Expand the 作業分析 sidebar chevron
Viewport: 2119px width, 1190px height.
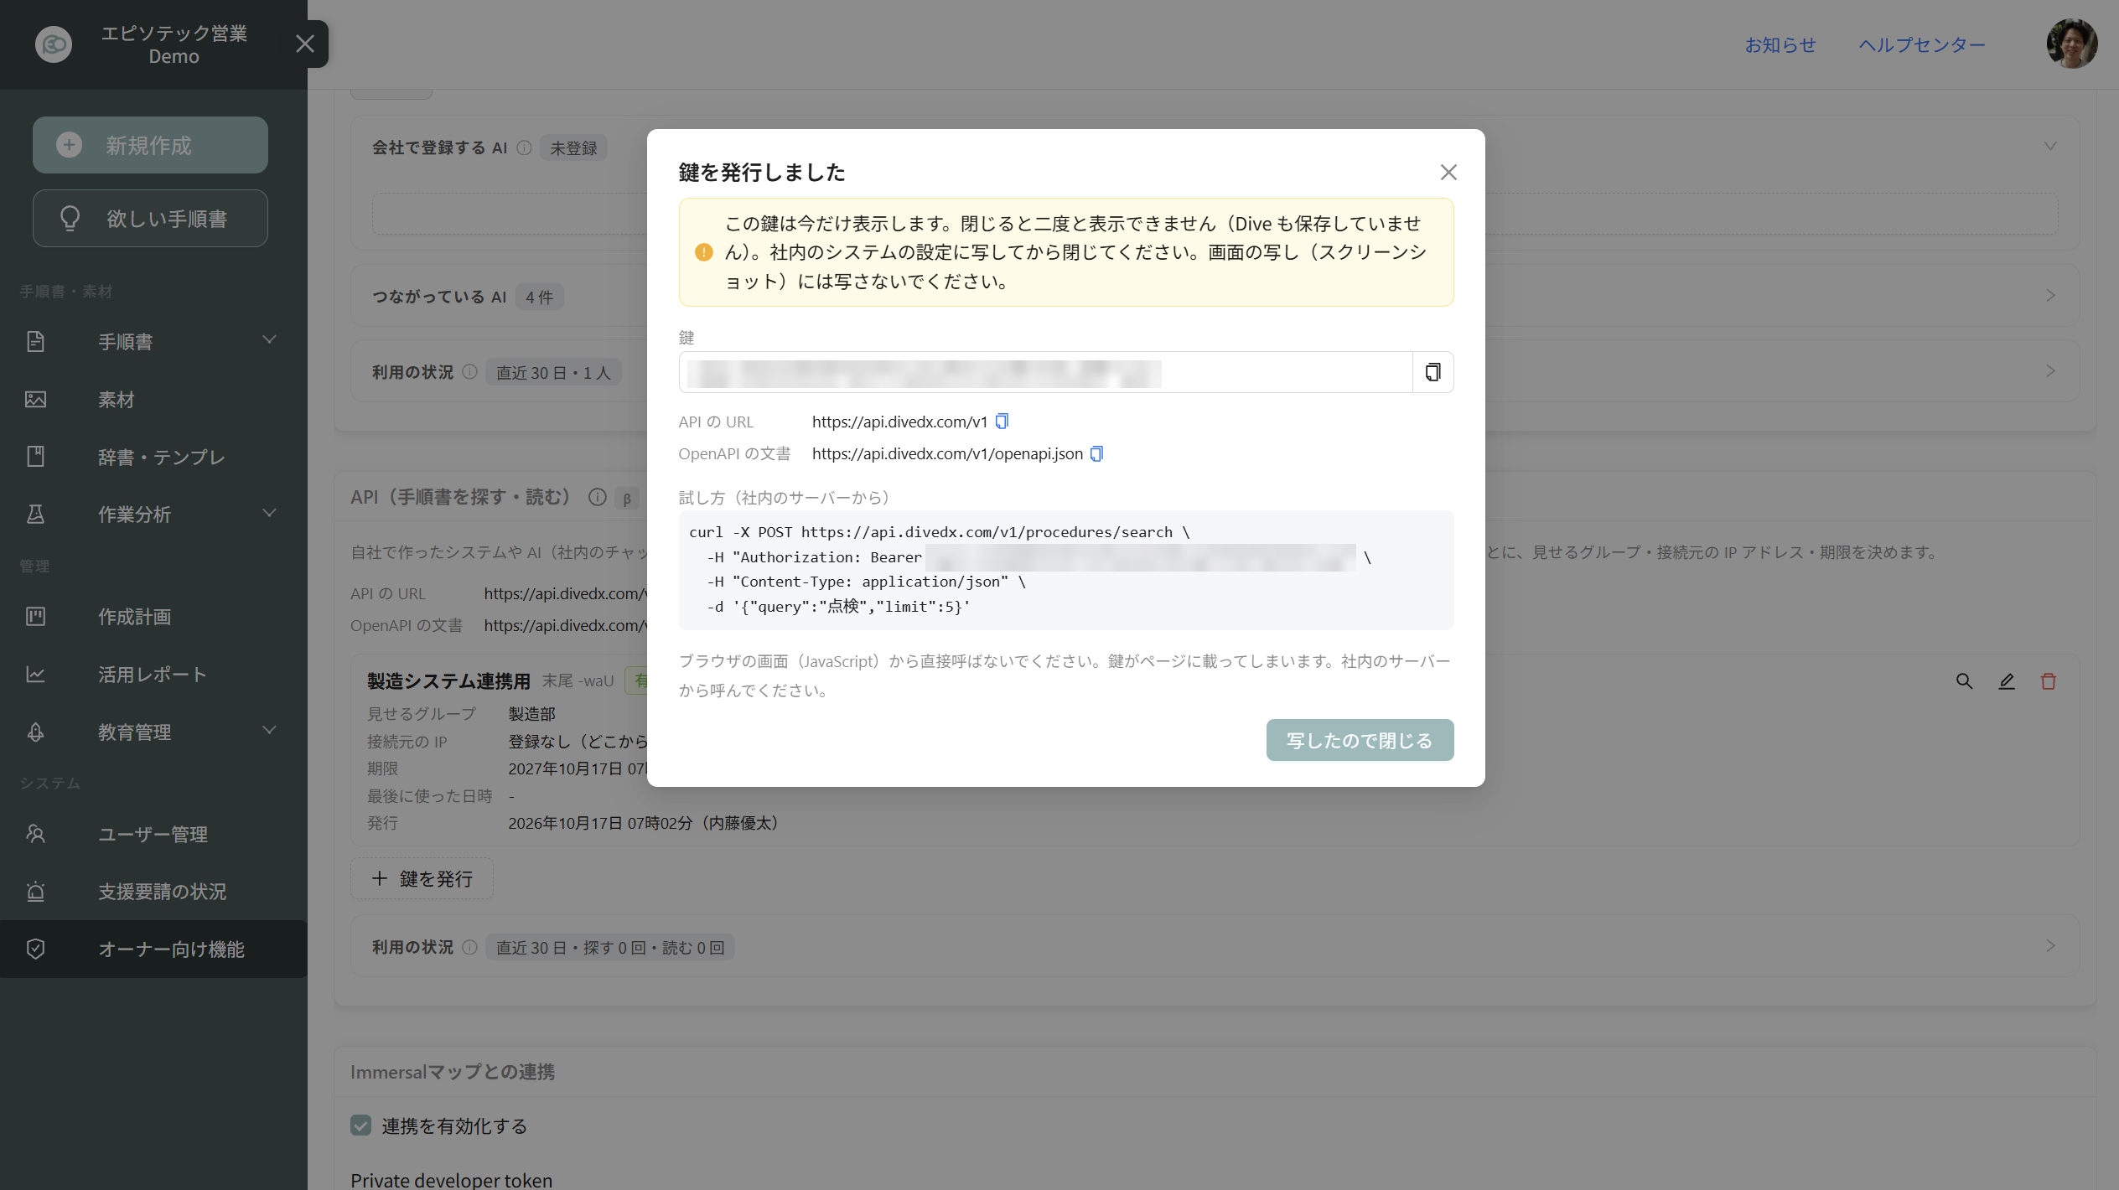(269, 513)
